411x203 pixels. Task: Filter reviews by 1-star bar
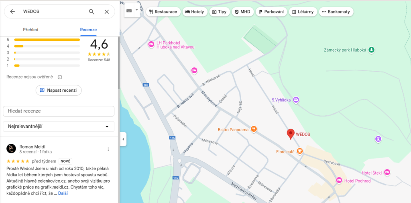pos(47,65)
